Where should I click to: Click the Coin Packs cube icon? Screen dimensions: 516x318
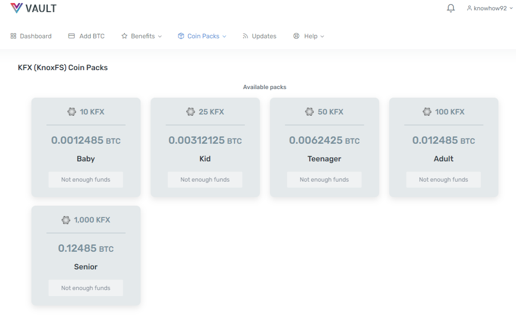[x=181, y=36]
